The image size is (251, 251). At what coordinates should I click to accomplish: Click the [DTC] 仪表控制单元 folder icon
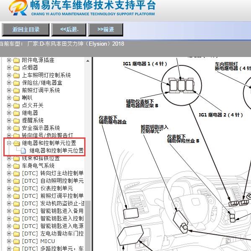pyautogui.click(x=16, y=189)
